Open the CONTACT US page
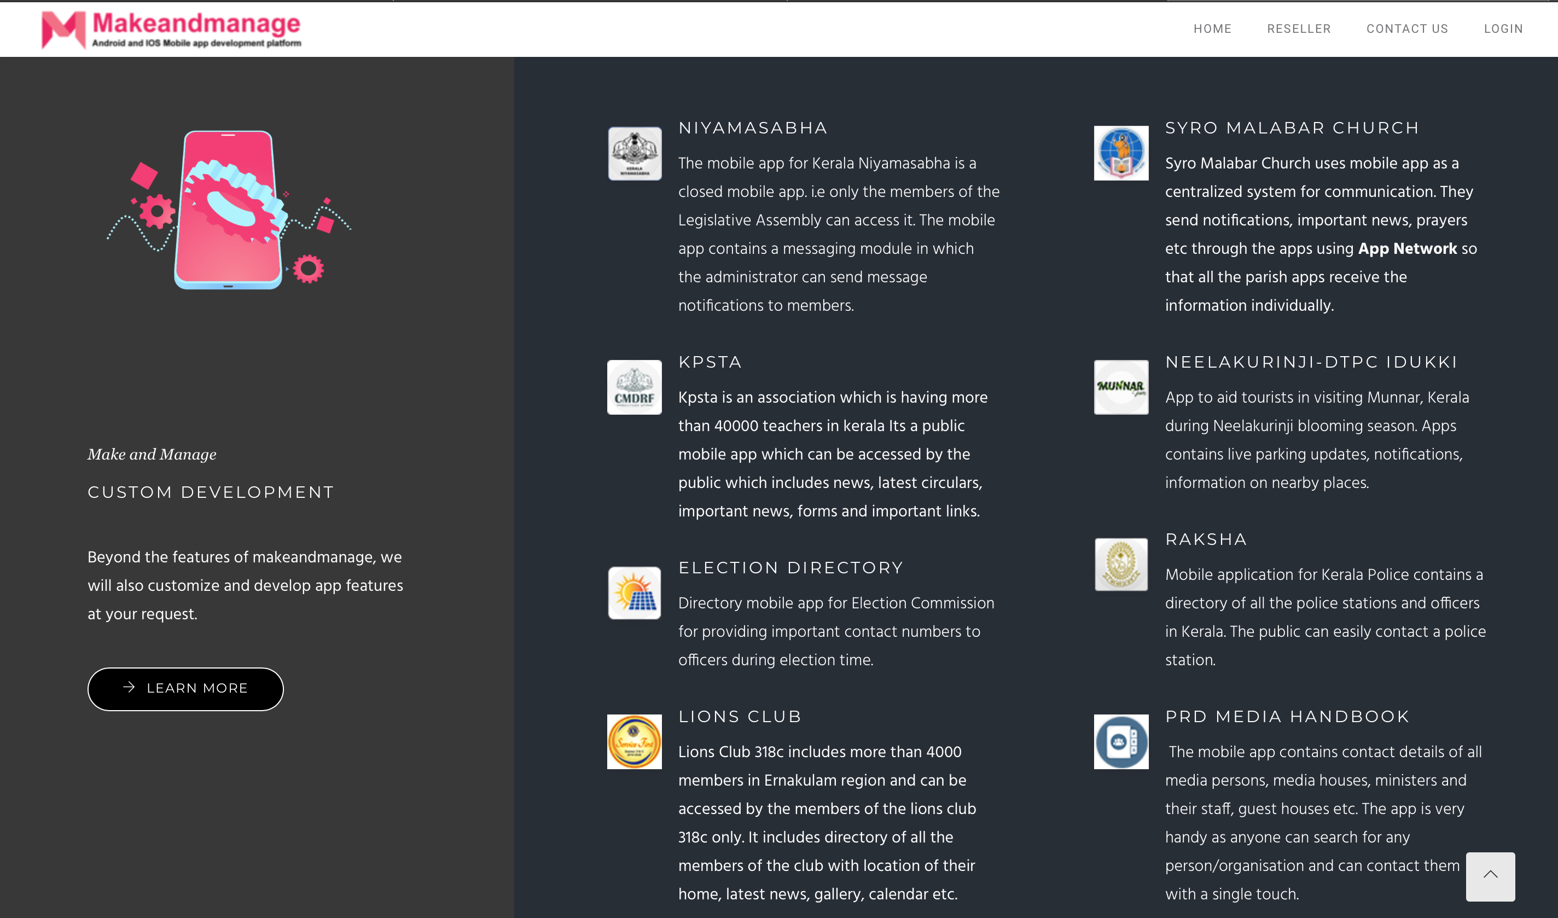Viewport: 1558px width, 918px height. click(x=1407, y=28)
